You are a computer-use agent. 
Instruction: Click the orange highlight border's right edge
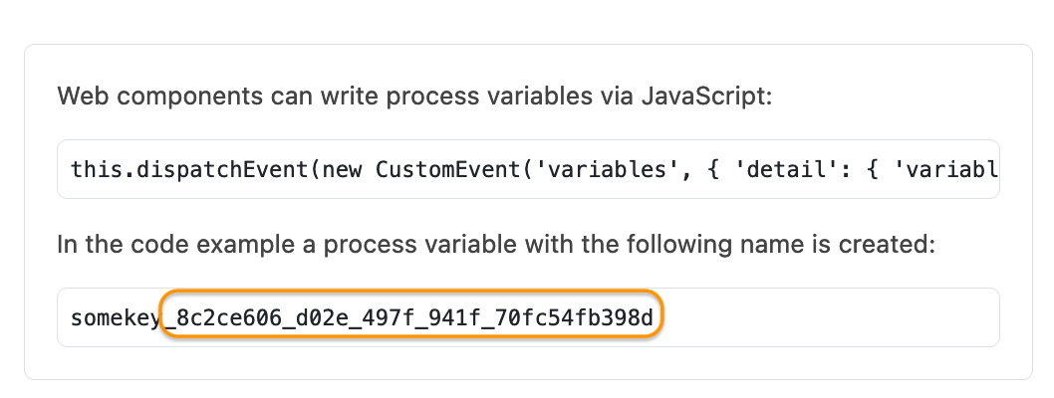662,318
